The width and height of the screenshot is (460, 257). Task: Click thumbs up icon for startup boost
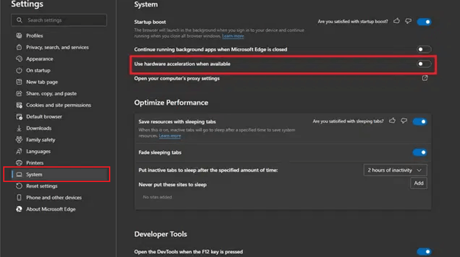click(x=397, y=21)
